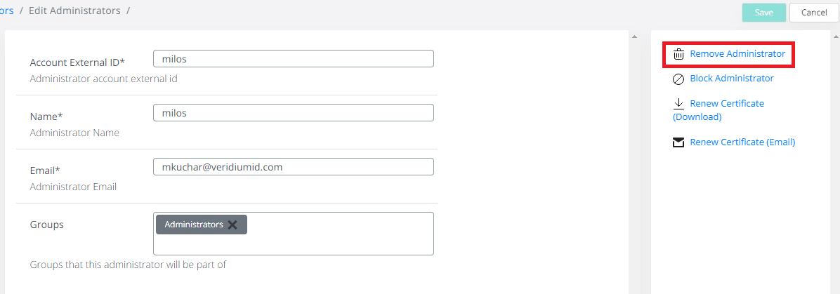Remove the Administrators group tag with X
This screenshot has width=840, height=294.
[232, 225]
